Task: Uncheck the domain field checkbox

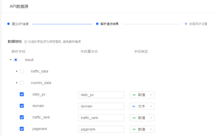Action: tap(22, 106)
